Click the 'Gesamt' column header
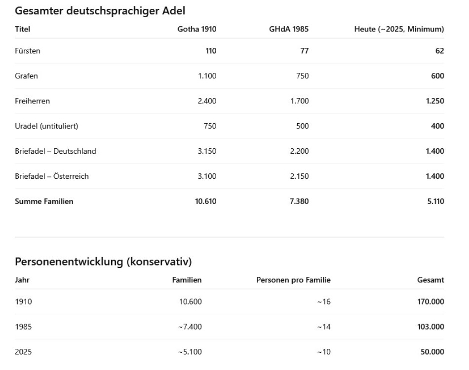The width and height of the screenshot is (469, 370). tap(430, 280)
